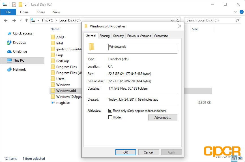Open the Home ribbon tab
Image resolution: width=245 pixels, height=162 pixels.
24,12
